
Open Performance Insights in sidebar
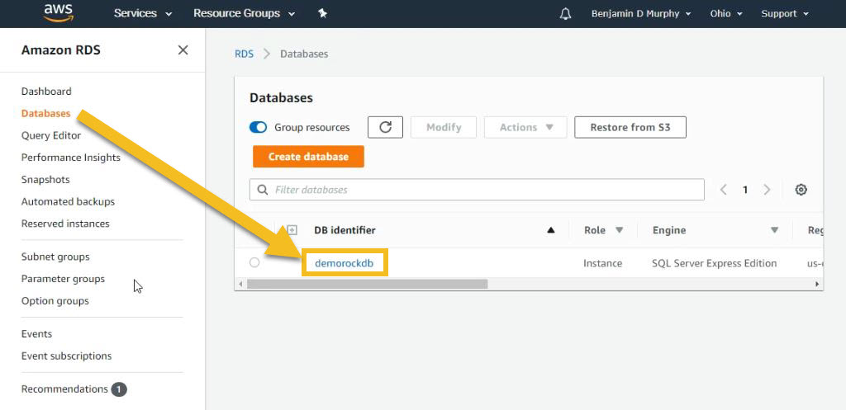[71, 158]
